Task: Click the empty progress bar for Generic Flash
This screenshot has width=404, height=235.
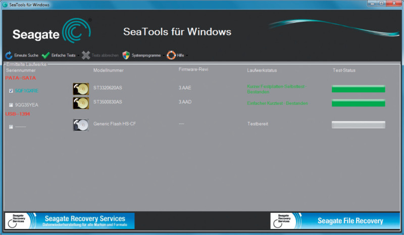Action: (359, 125)
